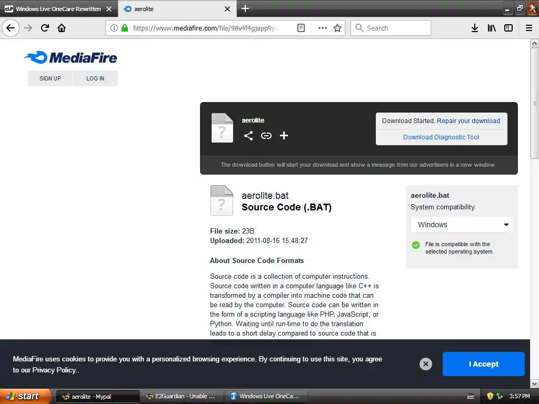539x404 pixels.
Task: Close the aerolite tab
Action: pos(227,9)
